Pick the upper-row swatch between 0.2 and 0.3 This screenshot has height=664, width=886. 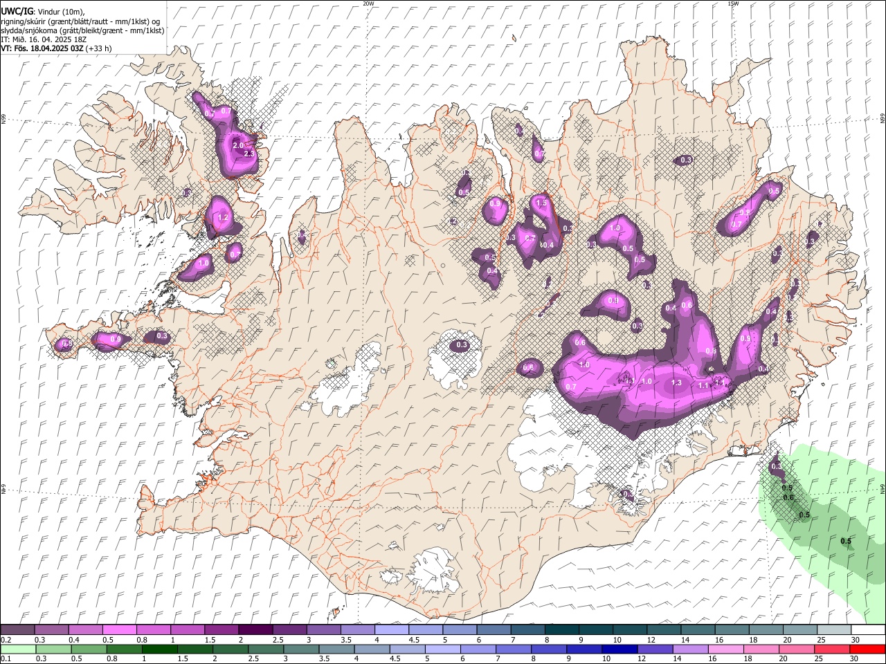pyautogui.click(x=18, y=629)
